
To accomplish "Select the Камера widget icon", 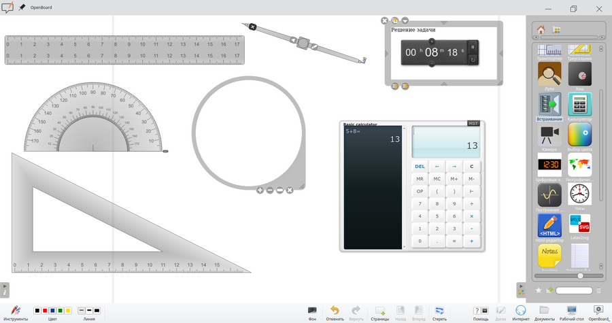I will point(549,135).
